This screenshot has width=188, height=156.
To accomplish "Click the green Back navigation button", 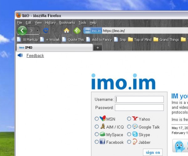I will 22,31.
